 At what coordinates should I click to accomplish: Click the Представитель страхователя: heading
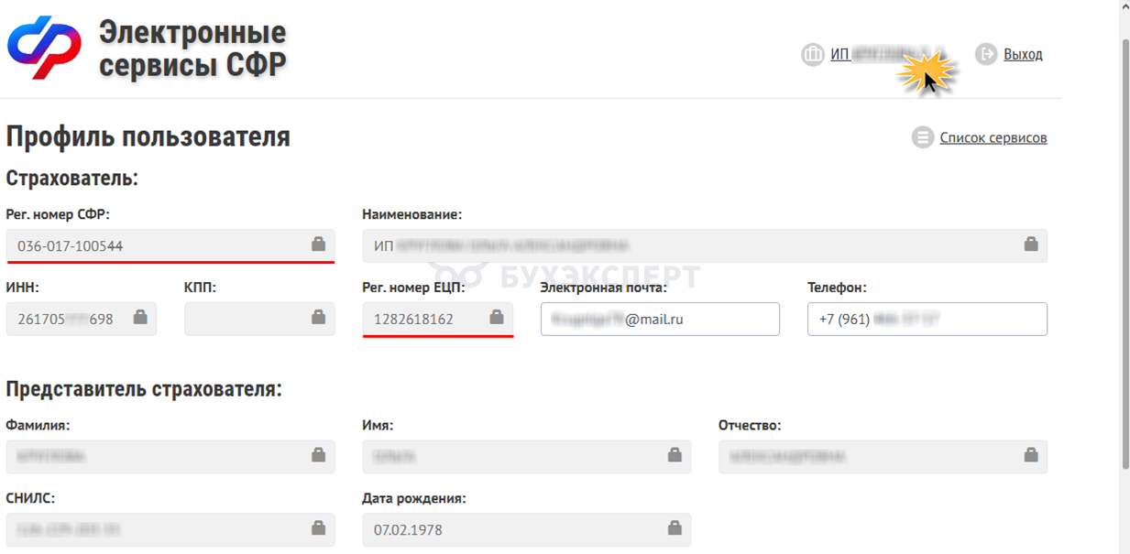pyautogui.click(x=144, y=388)
